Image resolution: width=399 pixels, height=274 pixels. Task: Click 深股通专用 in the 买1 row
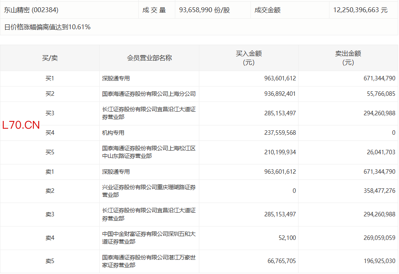[116, 79]
